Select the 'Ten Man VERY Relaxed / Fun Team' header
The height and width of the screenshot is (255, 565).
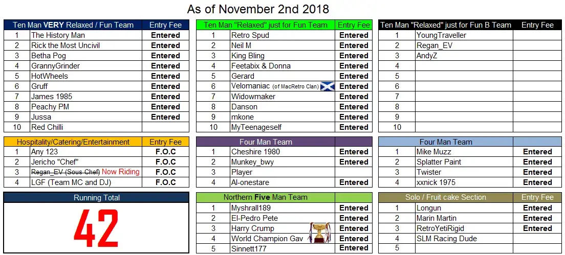(73, 25)
